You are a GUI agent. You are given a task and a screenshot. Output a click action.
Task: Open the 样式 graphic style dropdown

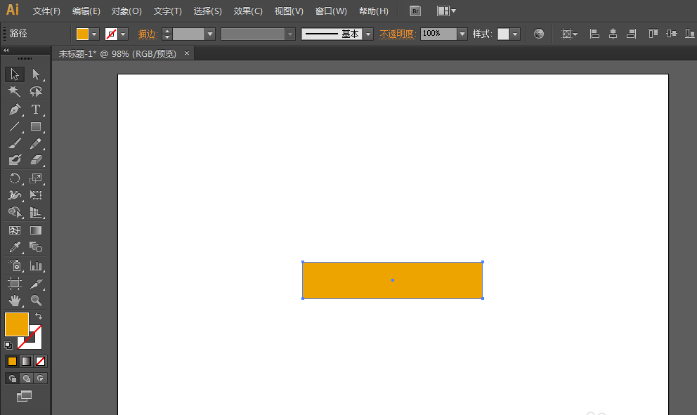click(515, 34)
